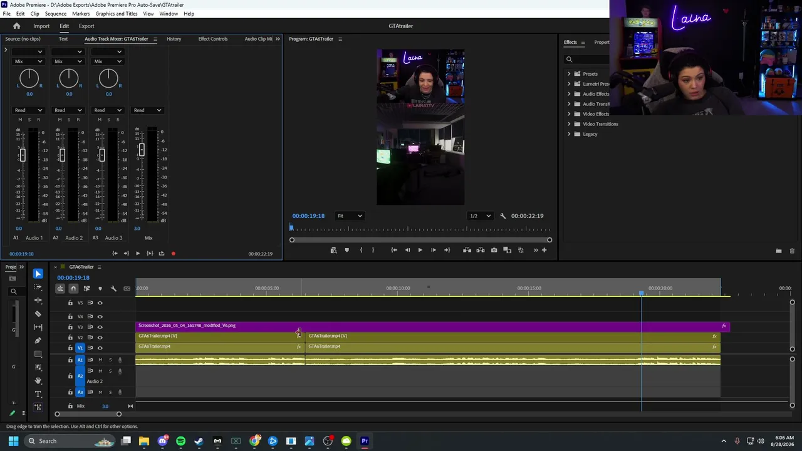The image size is (802, 451).
Task: Click the Mix track volume fader handle
Action: (142, 150)
